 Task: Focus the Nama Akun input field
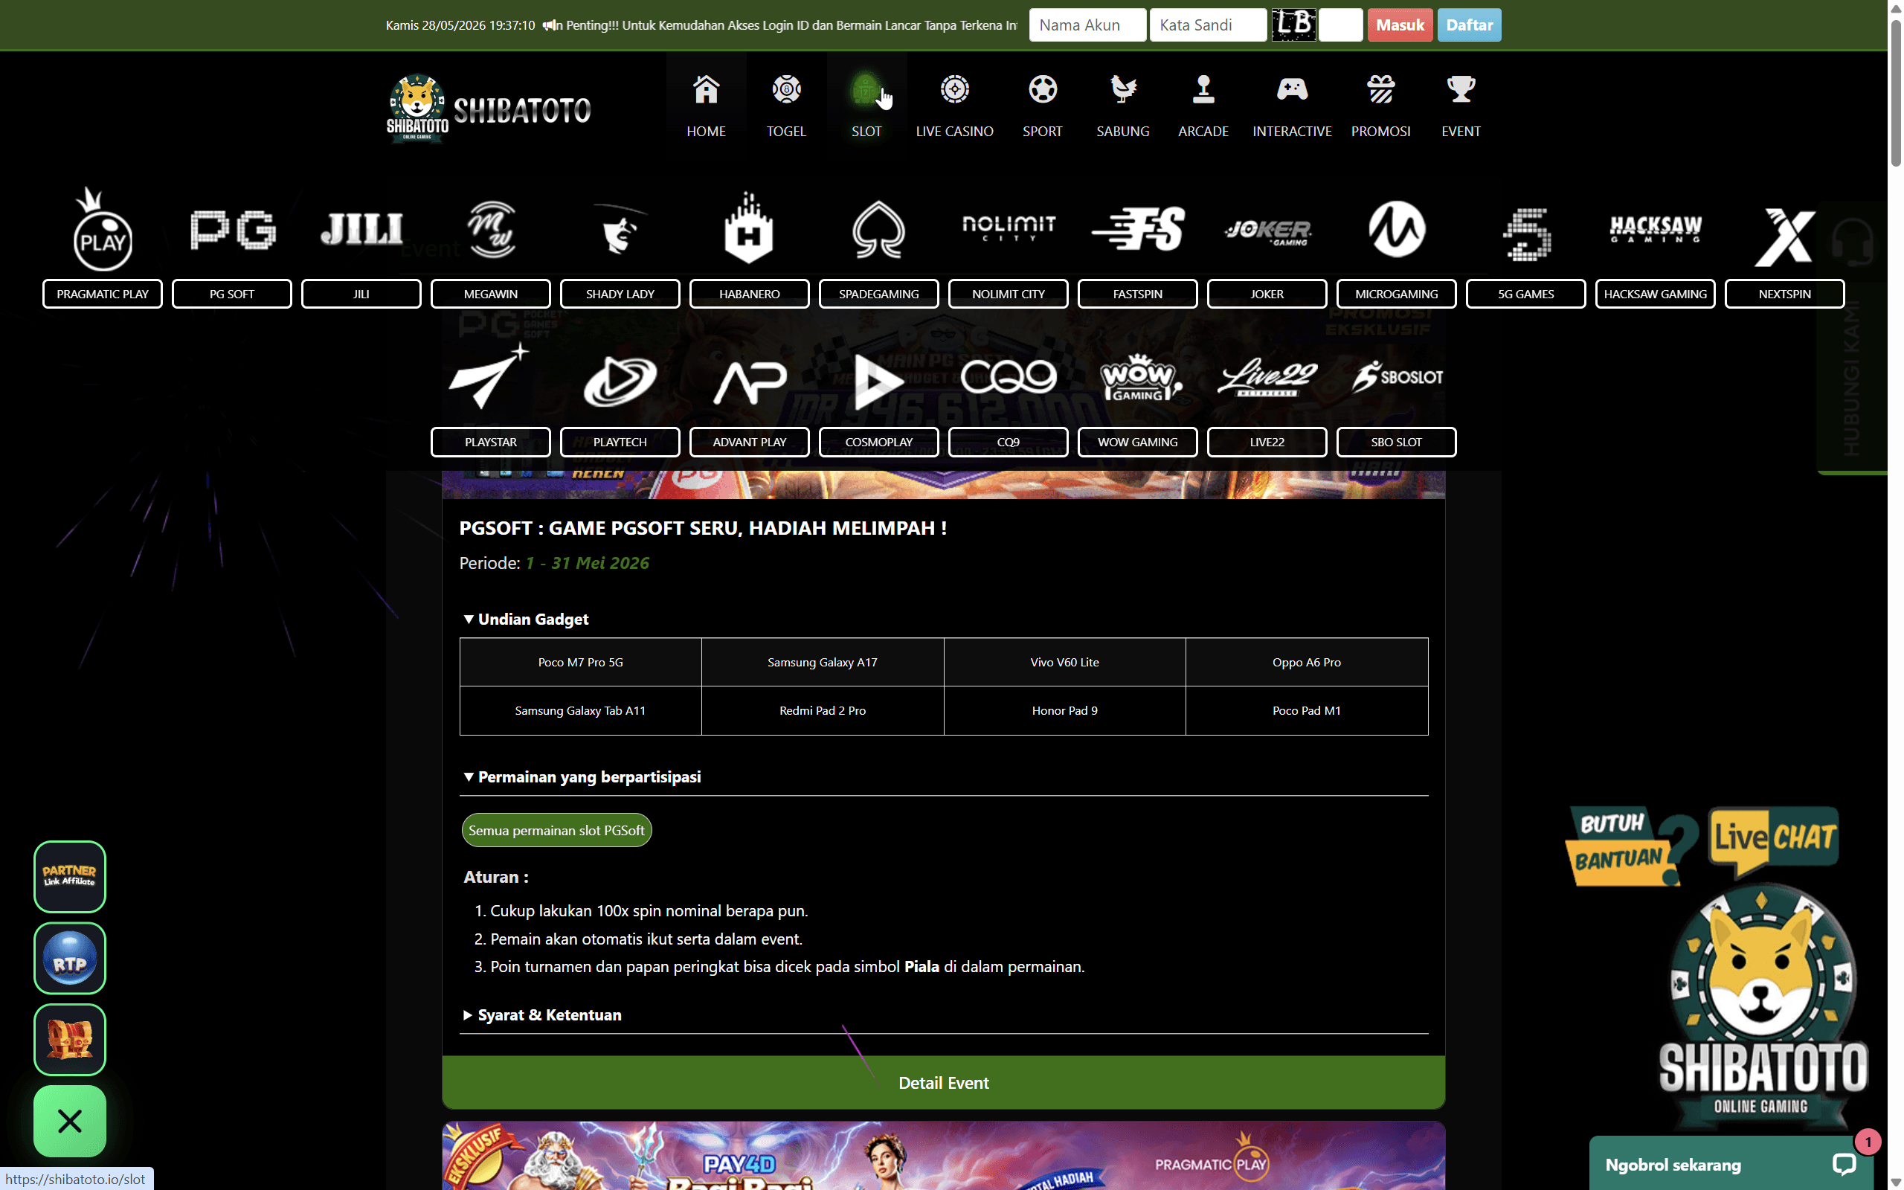point(1087,25)
